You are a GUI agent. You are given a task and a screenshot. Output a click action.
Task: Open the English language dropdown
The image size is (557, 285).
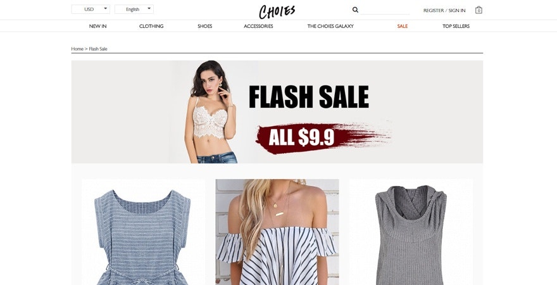[134, 9]
